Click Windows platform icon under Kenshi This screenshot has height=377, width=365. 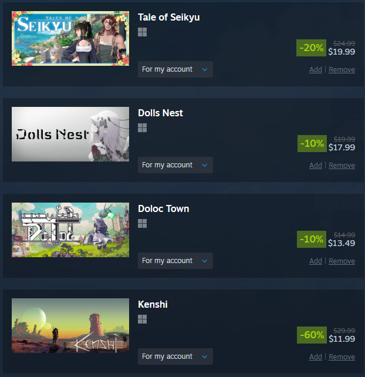(142, 319)
